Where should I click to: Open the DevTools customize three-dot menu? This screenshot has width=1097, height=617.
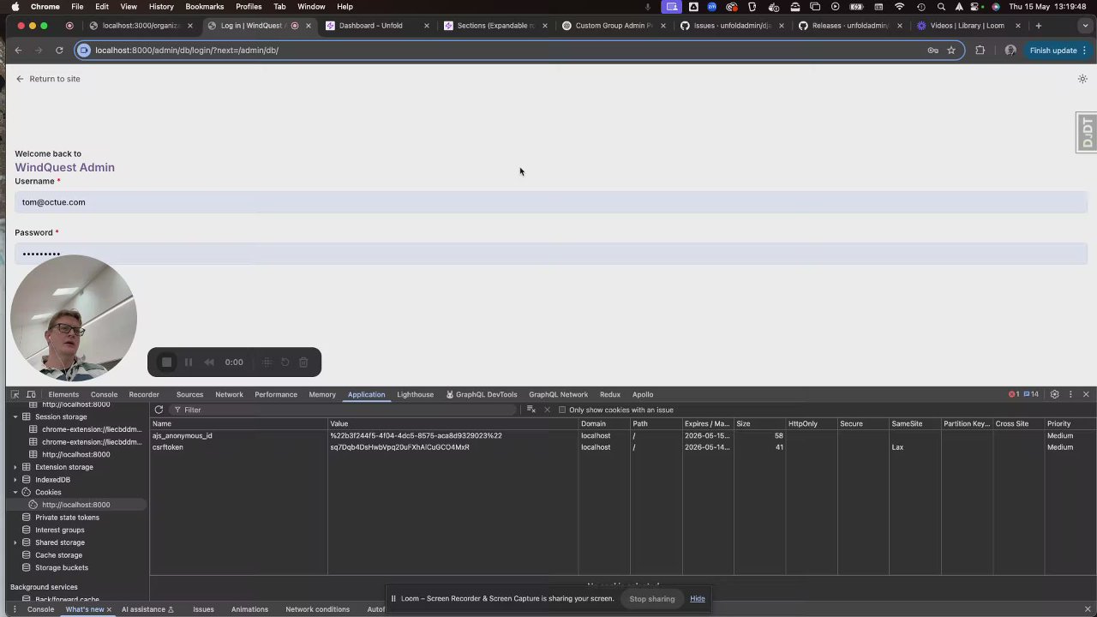click(1070, 394)
